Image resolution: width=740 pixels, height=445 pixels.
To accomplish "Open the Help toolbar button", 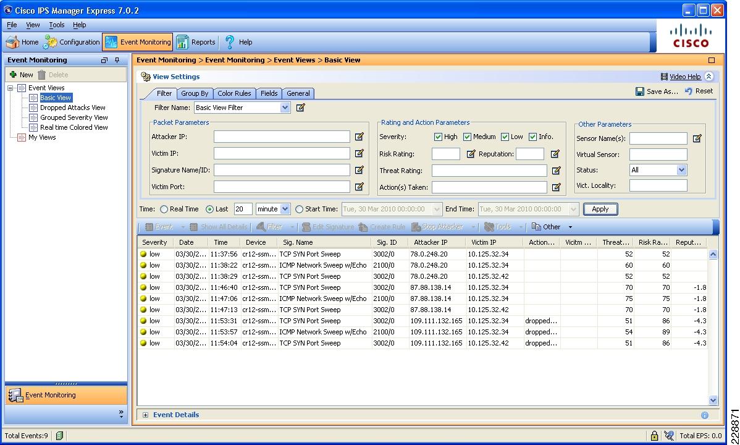I will pos(238,42).
